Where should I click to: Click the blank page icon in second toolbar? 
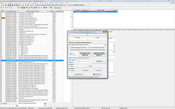pyautogui.click(x=54, y=8)
